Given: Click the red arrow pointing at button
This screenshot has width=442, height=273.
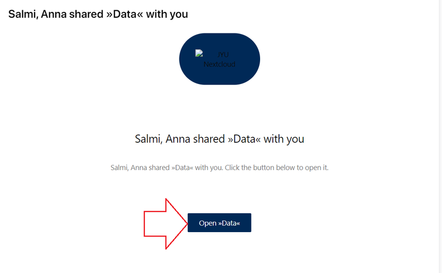Looking at the screenshot, I should click(163, 223).
